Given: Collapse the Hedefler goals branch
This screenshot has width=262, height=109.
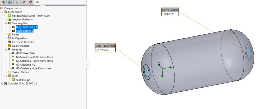Looking at the screenshot, I should pos(6,50).
